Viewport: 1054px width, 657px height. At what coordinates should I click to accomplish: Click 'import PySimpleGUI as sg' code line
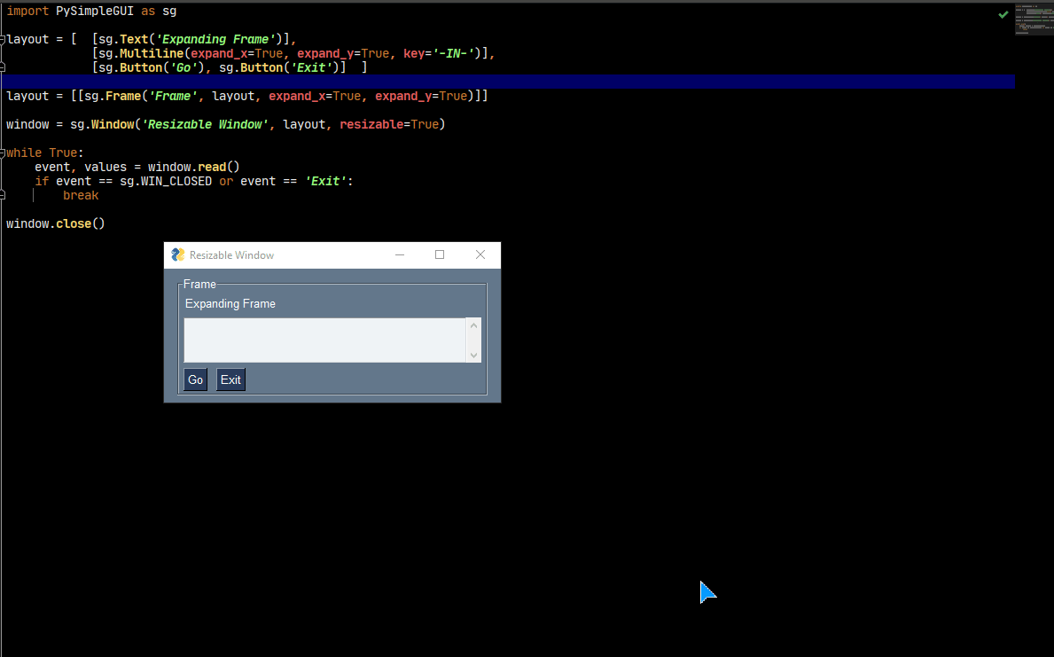pos(91,12)
